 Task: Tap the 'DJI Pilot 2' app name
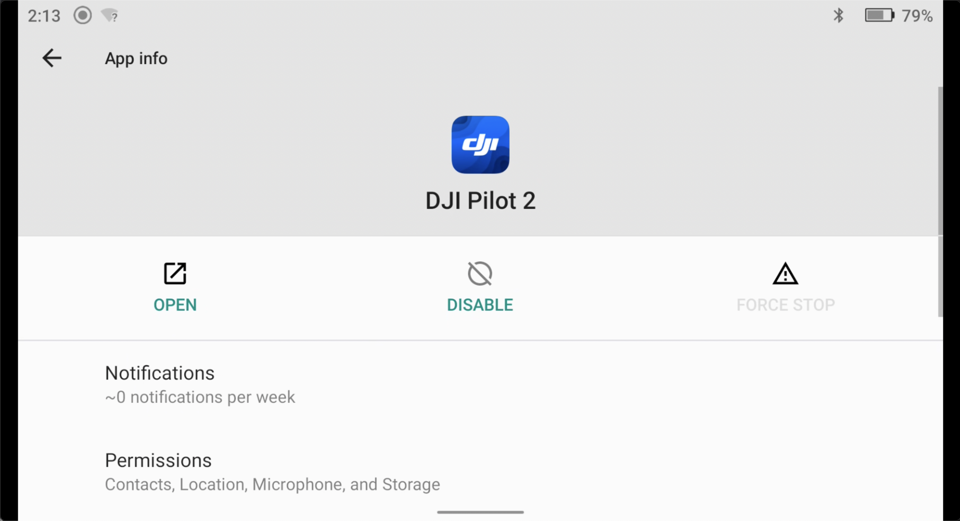[x=480, y=201]
